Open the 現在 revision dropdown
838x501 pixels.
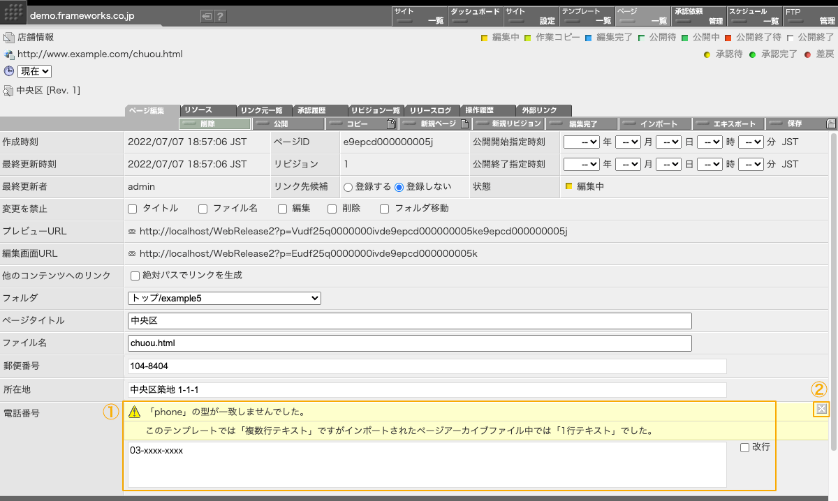34,70
